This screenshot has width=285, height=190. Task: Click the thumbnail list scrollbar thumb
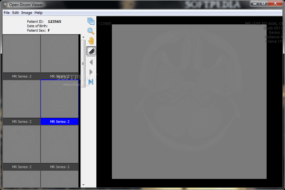point(83,64)
